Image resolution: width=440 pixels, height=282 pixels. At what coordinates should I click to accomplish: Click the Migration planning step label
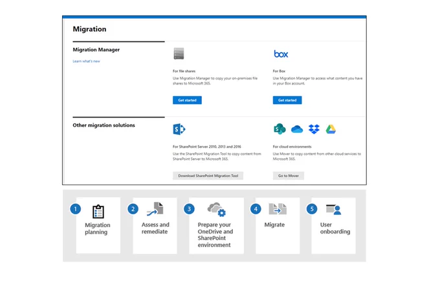97,228
